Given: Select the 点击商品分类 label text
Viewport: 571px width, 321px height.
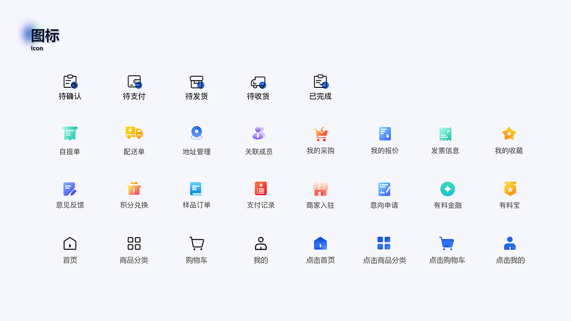Looking at the screenshot, I should [385, 260].
